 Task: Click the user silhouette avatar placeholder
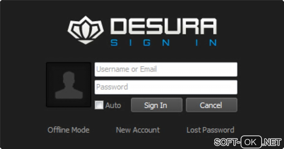pos(69,85)
